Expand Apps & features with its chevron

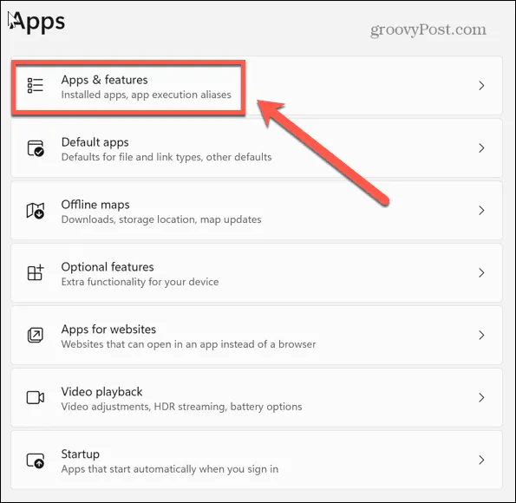481,86
